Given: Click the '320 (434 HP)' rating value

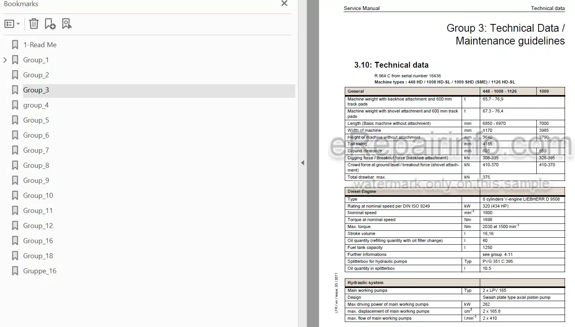Looking at the screenshot, I should click(496, 206).
